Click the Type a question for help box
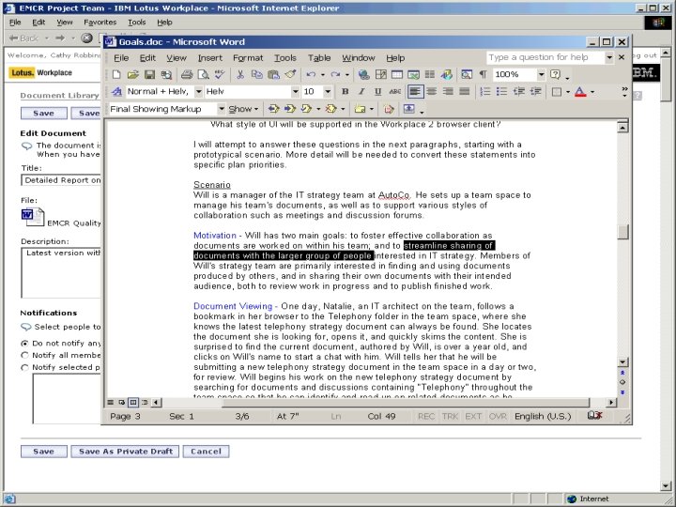 click(x=545, y=57)
